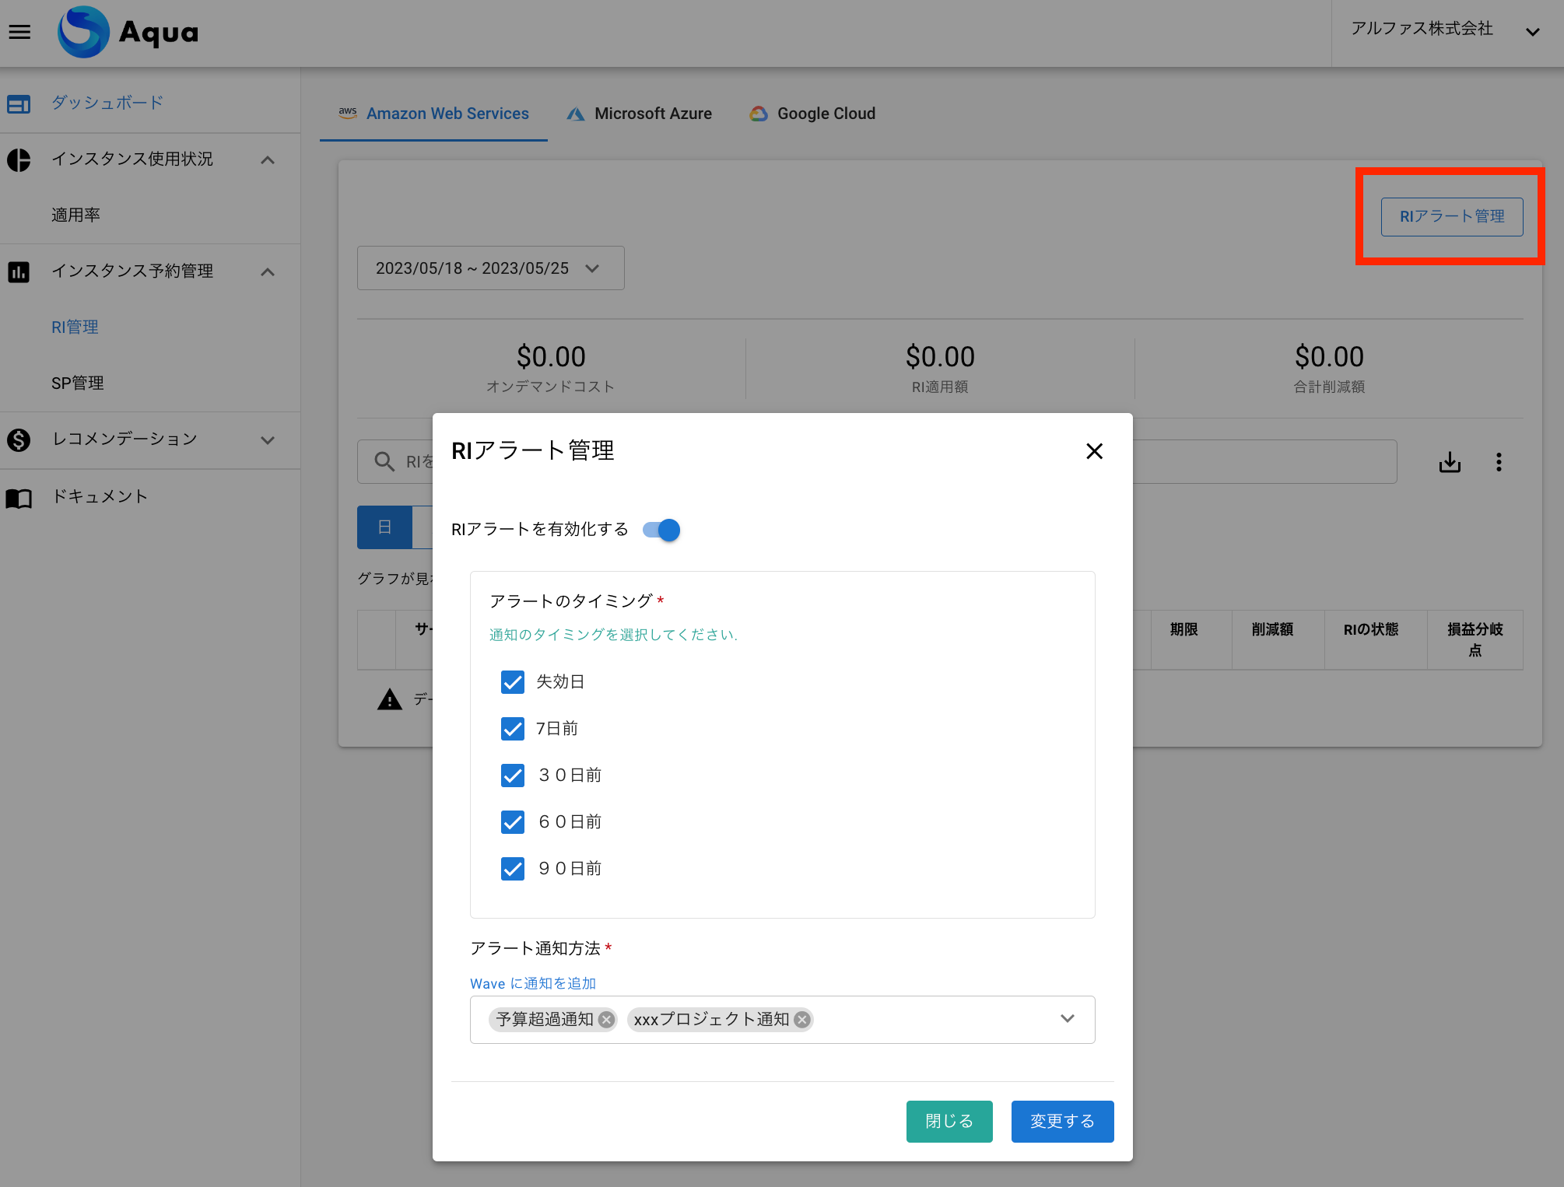The width and height of the screenshot is (1564, 1187).
Task: Click the 変更する button
Action: point(1061,1121)
